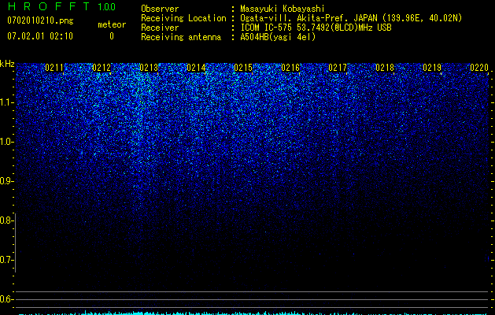The image size is (495, 315).
Task: Click the version number 1.00
Action: (107, 7)
